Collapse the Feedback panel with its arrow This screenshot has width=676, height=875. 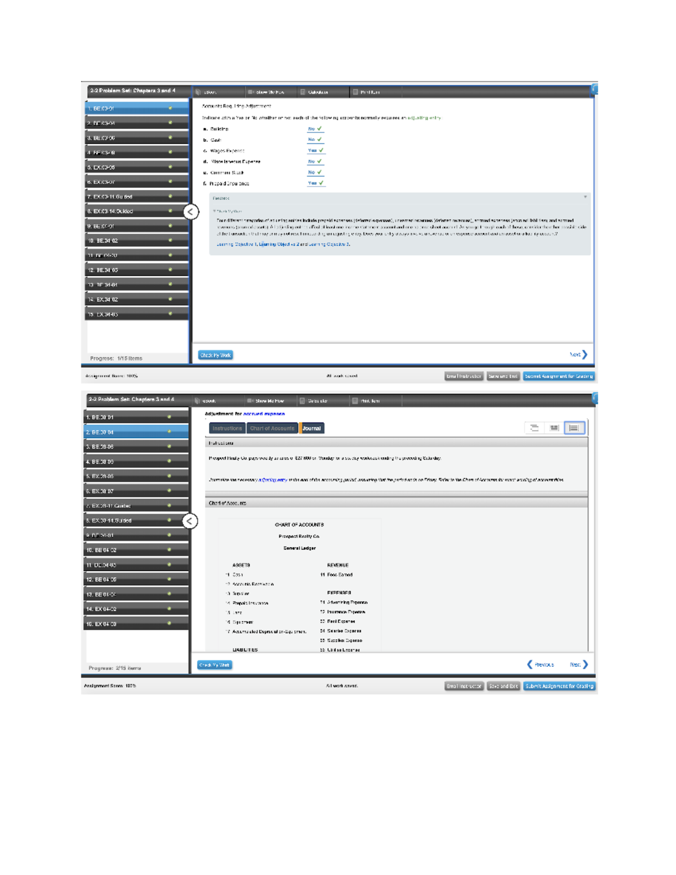(x=585, y=197)
